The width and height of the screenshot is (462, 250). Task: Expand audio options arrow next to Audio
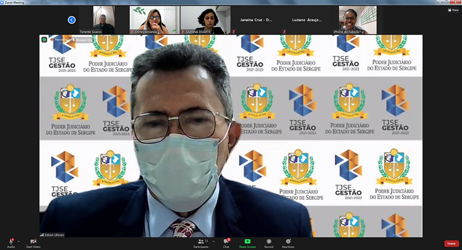pyautogui.click(x=19, y=241)
